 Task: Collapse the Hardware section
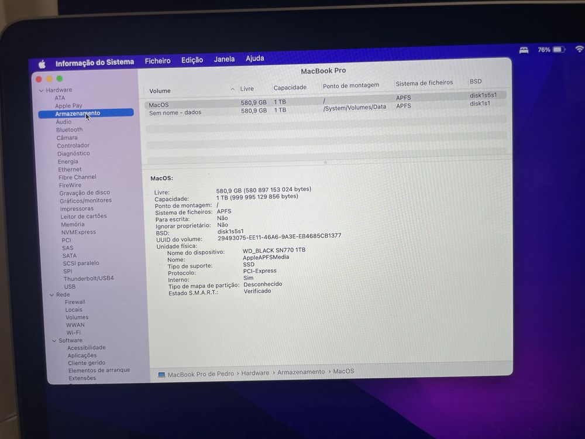point(41,91)
